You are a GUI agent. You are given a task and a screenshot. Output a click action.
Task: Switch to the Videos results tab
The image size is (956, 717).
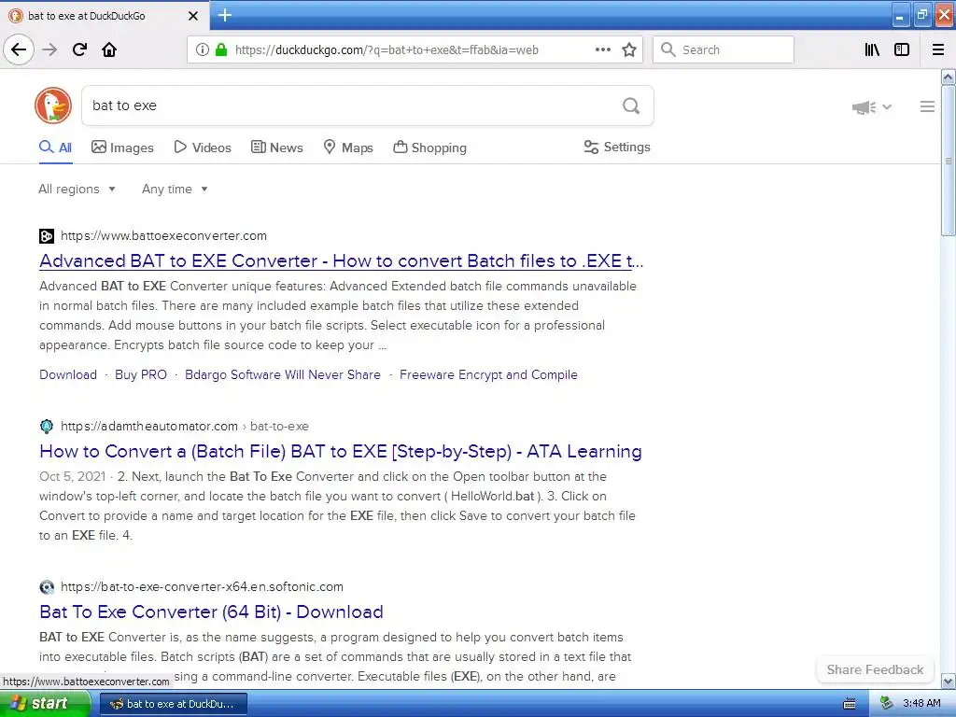(203, 148)
